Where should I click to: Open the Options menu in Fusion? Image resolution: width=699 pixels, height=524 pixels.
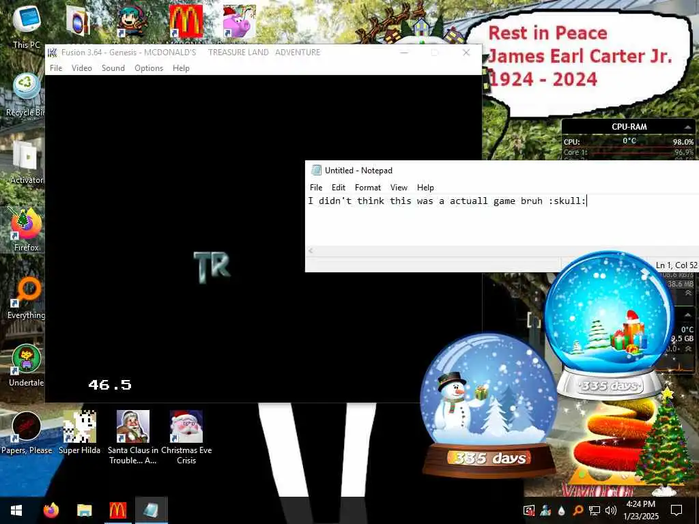point(149,68)
